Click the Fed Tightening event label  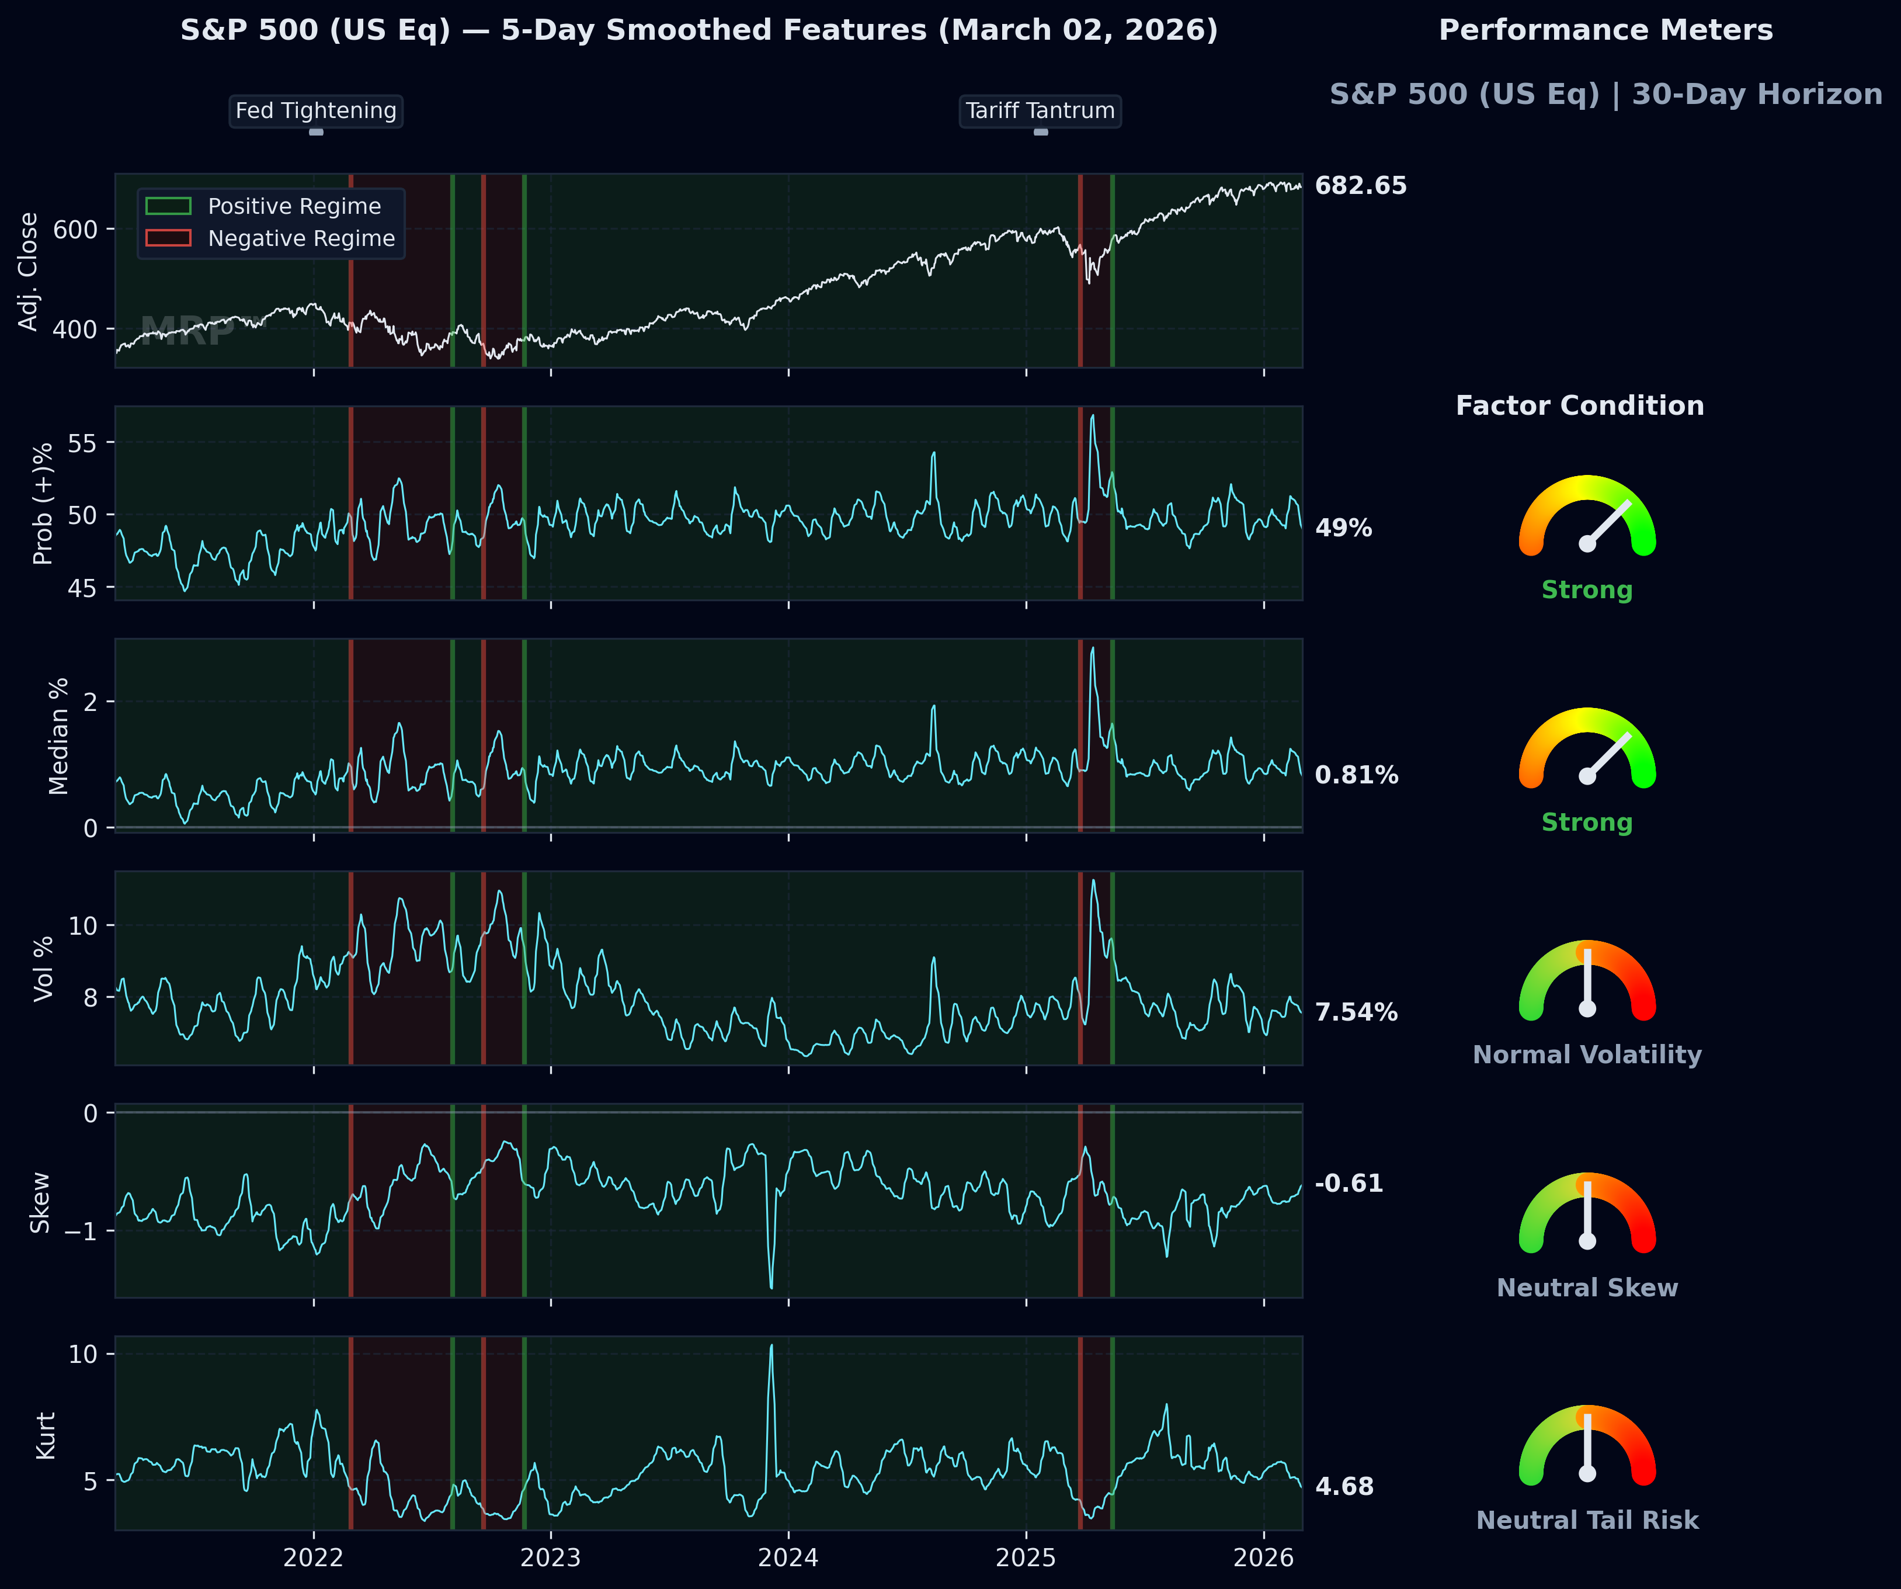(316, 112)
